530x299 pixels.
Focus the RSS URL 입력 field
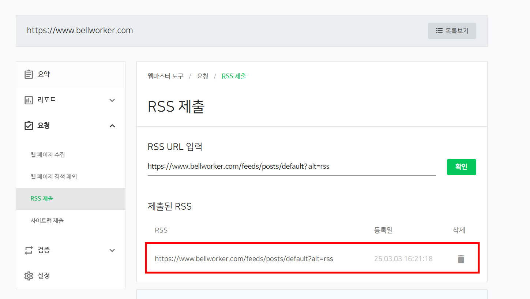click(x=292, y=167)
